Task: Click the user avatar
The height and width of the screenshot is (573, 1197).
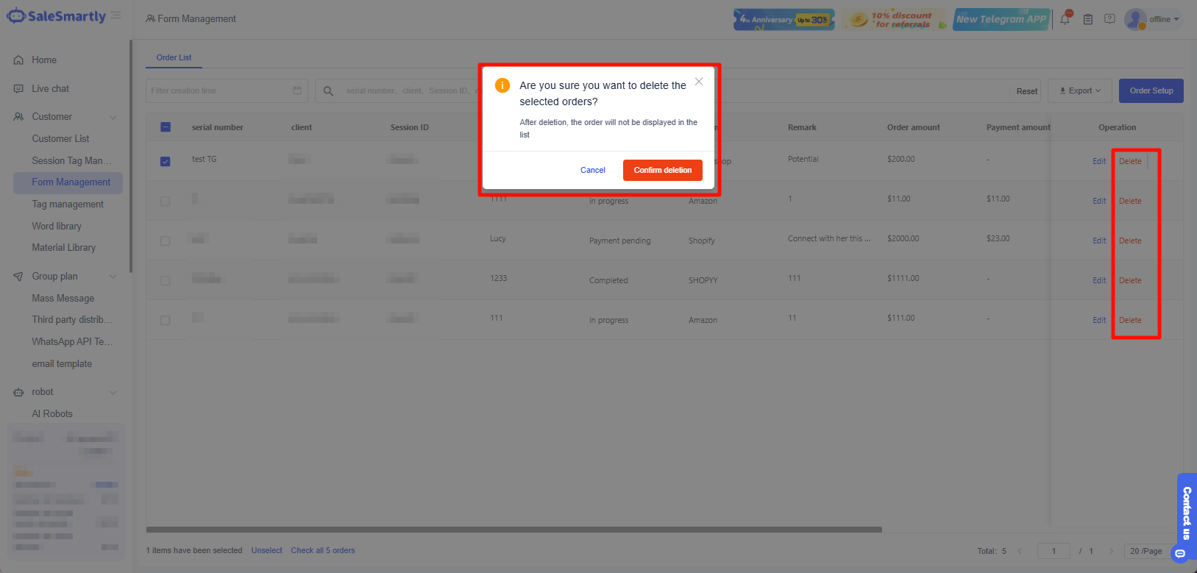Action: 1135,19
